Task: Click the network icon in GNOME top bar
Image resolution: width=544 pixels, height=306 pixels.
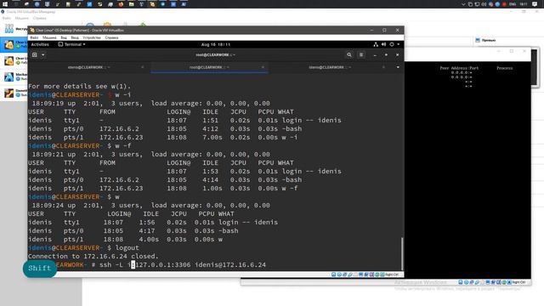Action: pos(376,44)
